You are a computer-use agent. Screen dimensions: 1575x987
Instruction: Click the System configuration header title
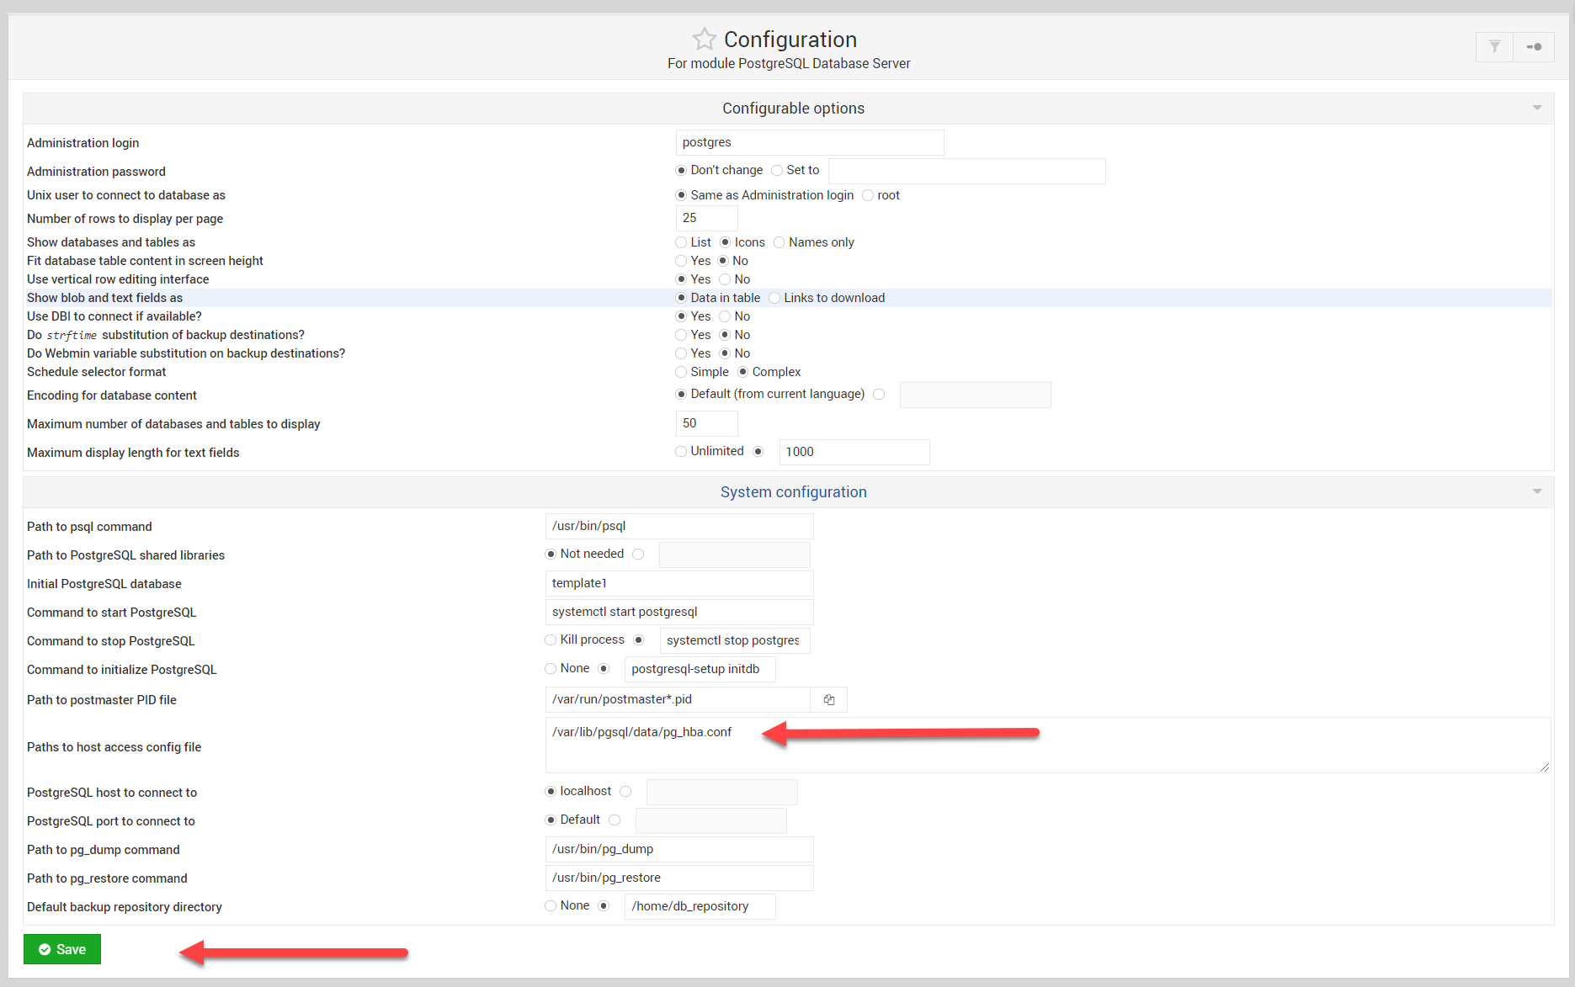click(793, 492)
